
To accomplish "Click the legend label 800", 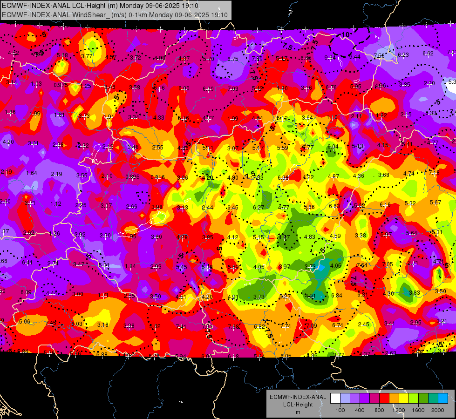I will [379, 410].
